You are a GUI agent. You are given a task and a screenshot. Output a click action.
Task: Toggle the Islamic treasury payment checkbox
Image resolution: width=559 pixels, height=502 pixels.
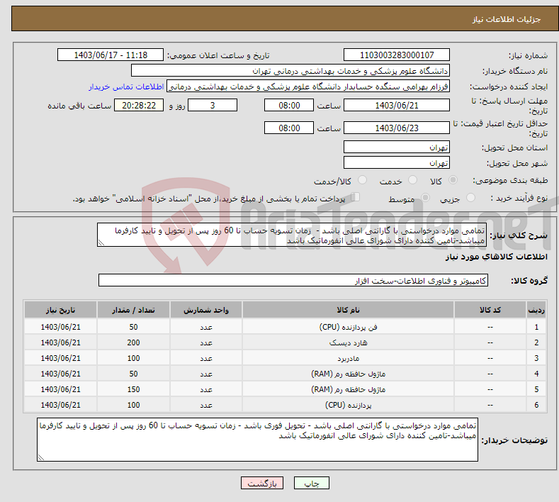[355, 197]
